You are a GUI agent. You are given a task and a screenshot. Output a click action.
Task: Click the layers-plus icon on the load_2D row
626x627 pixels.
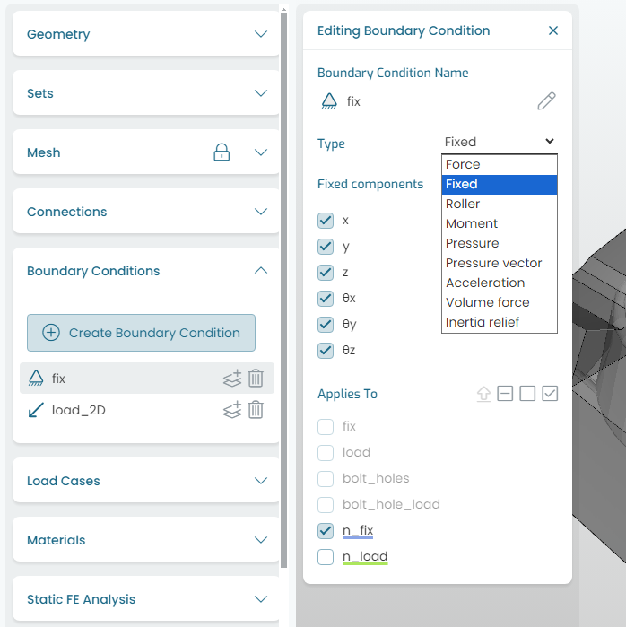click(x=232, y=409)
